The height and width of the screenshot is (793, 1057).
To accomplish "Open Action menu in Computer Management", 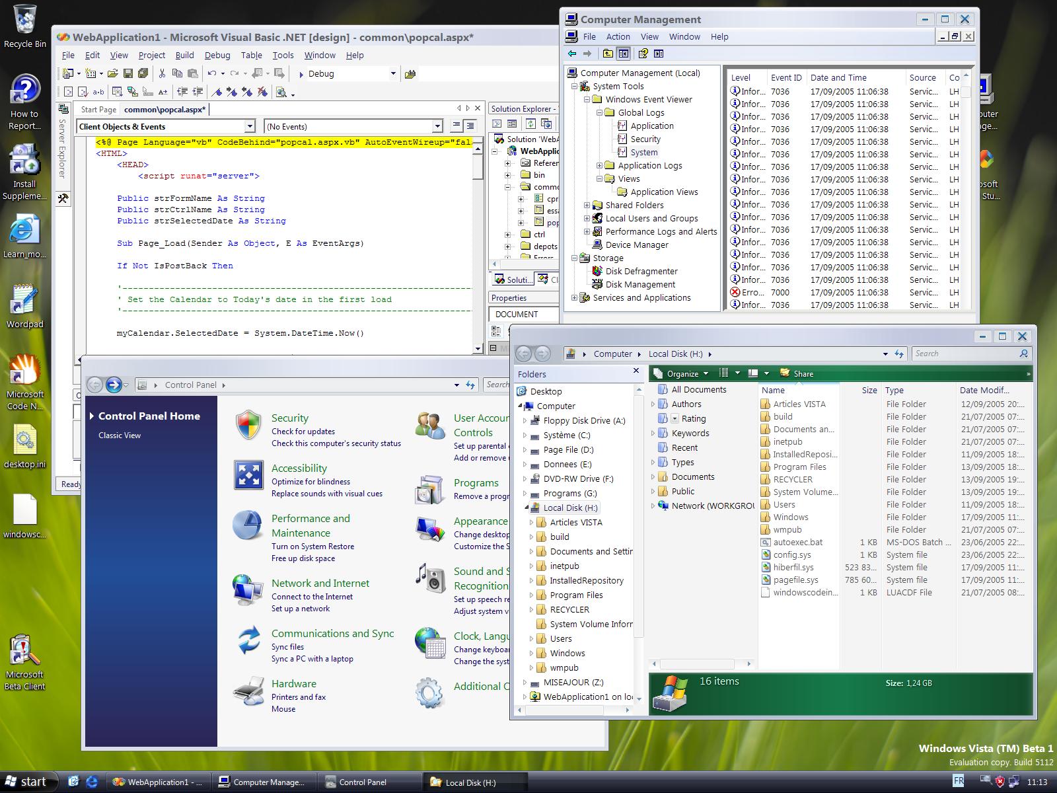I will click(x=618, y=37).
